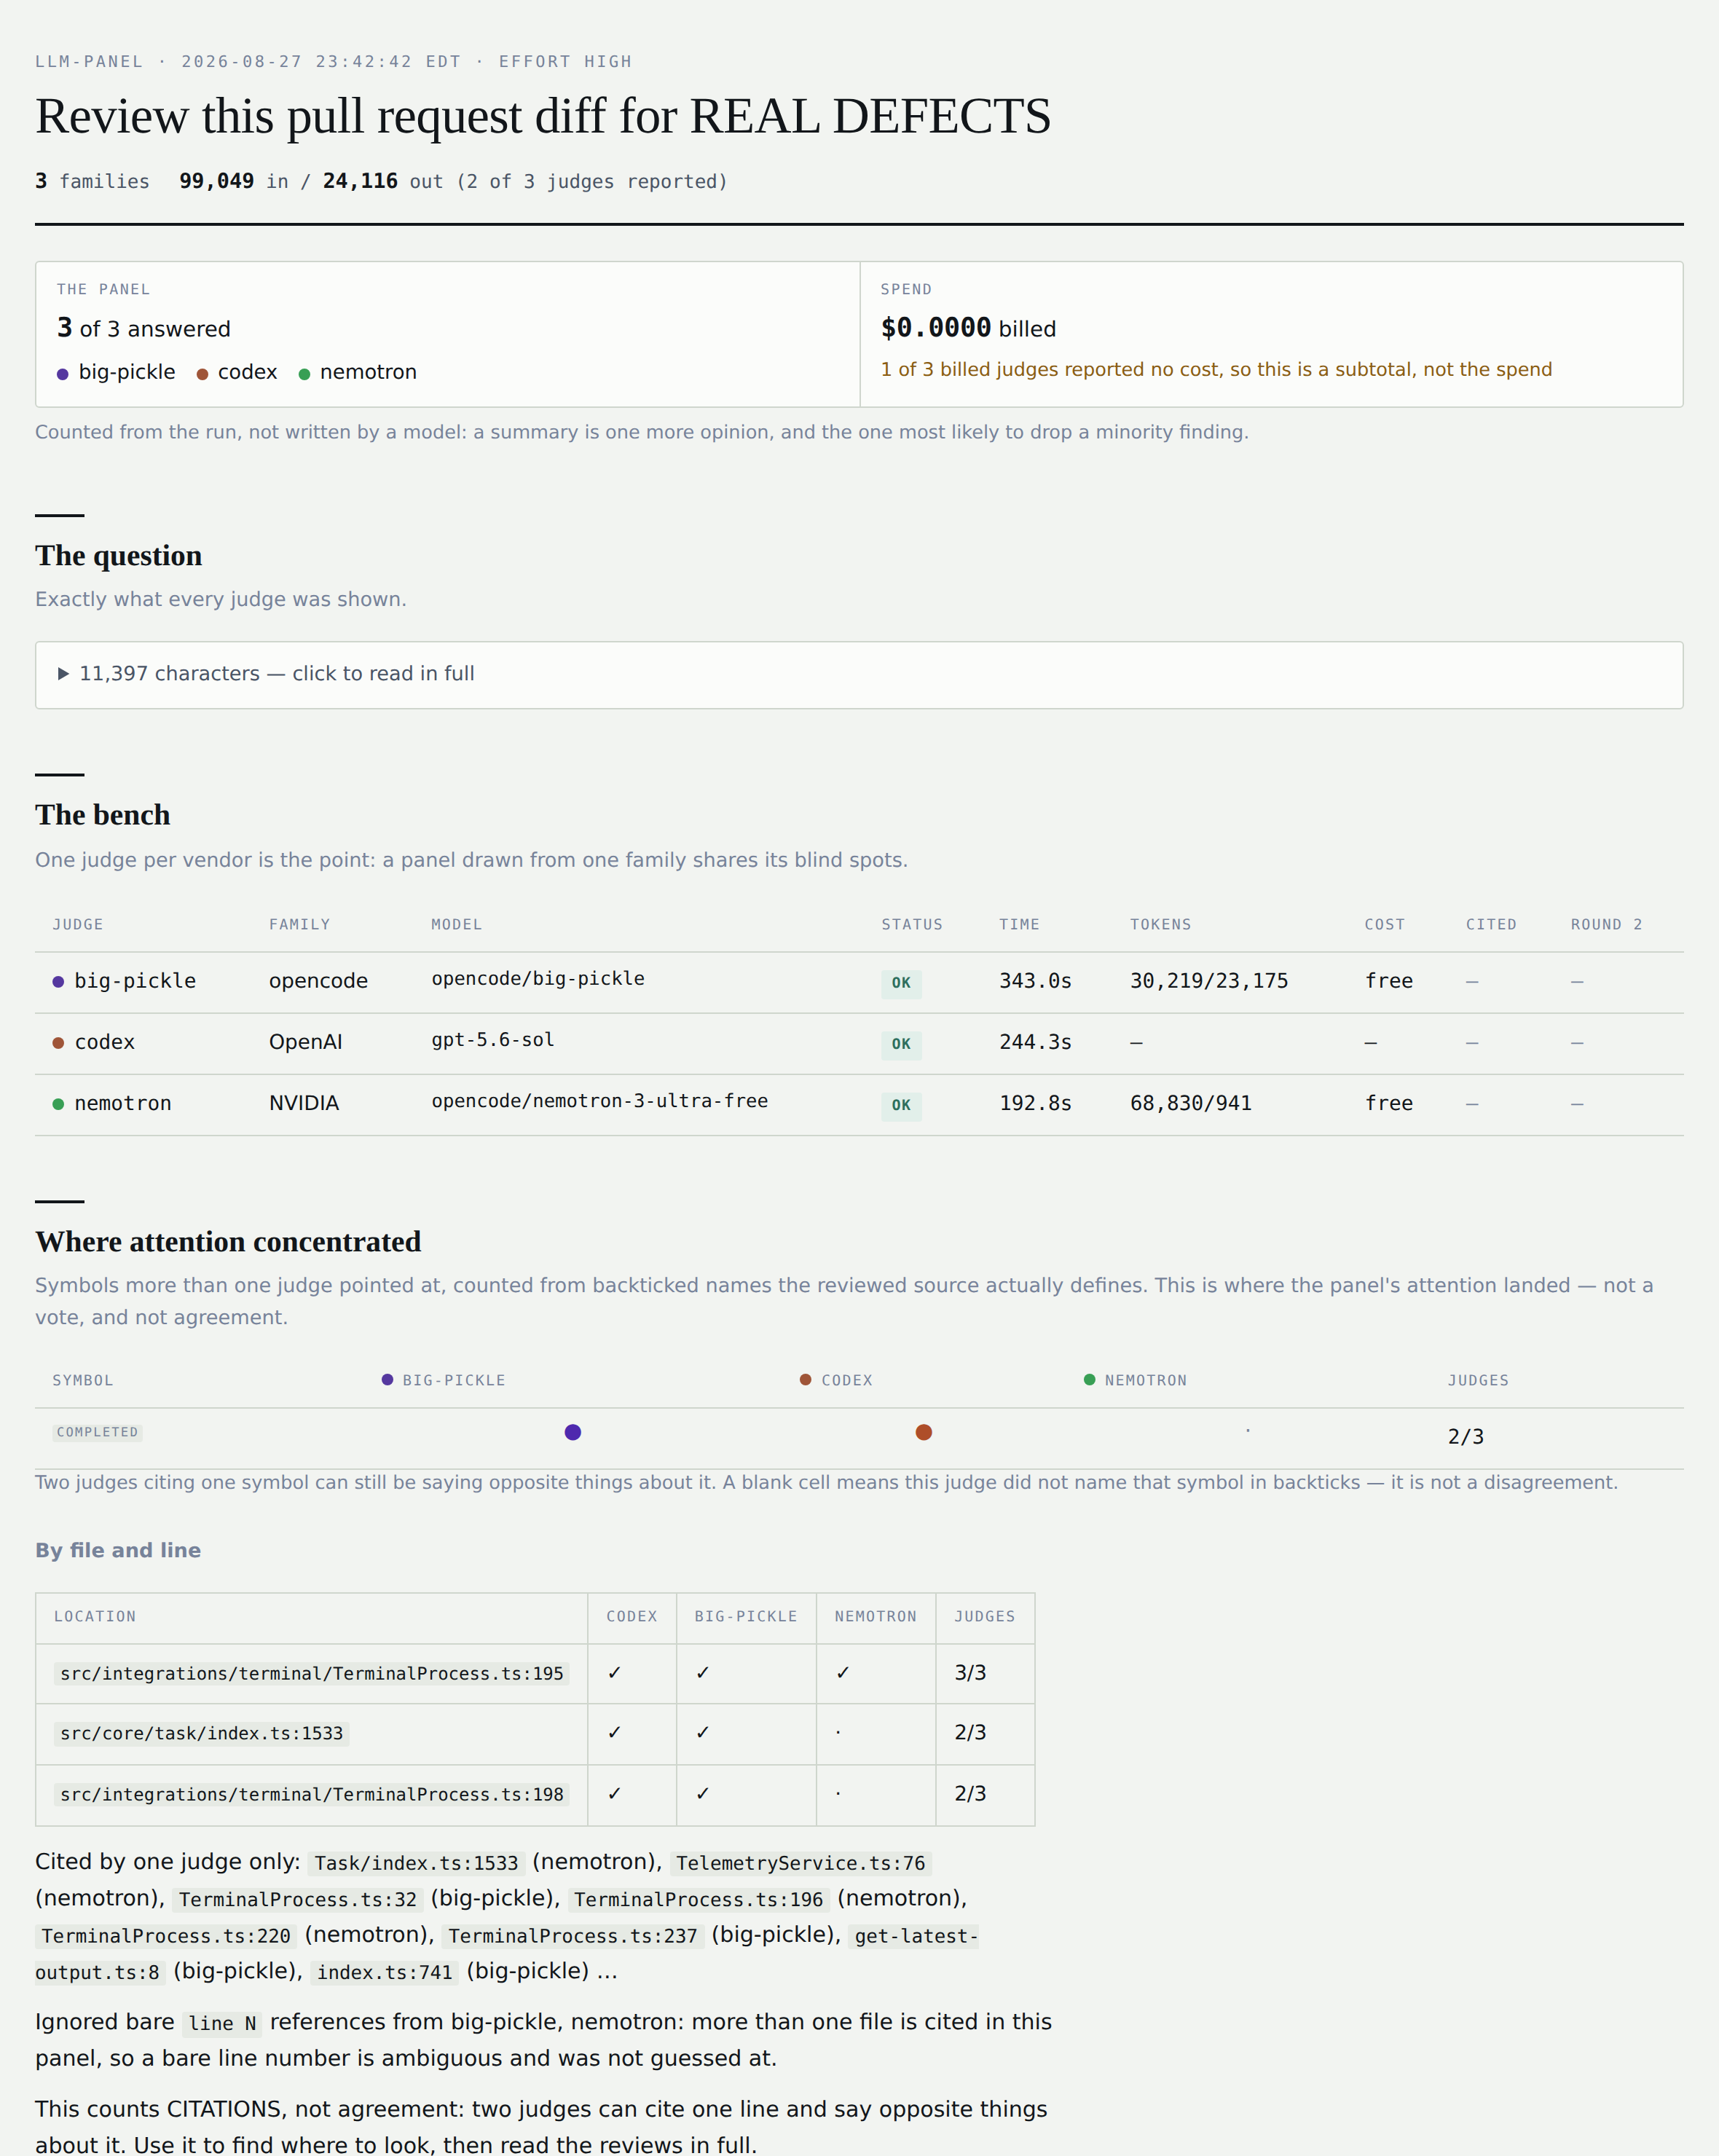Click the LLM-PANEL timestamp header line
1719x2156 pixels.
coord(334,62)
